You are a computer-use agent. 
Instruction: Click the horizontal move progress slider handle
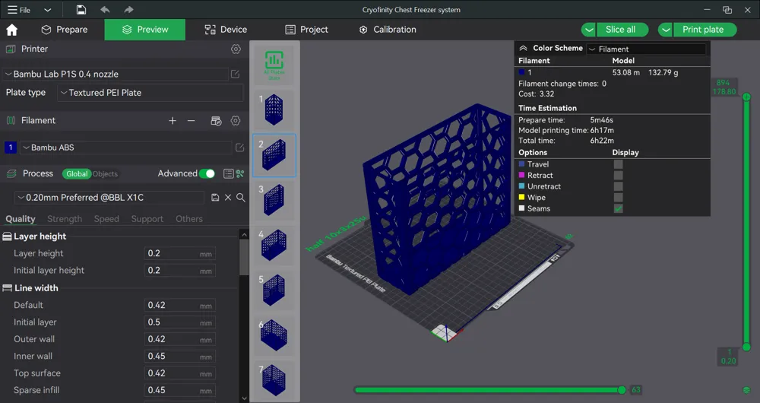point(622,390)
